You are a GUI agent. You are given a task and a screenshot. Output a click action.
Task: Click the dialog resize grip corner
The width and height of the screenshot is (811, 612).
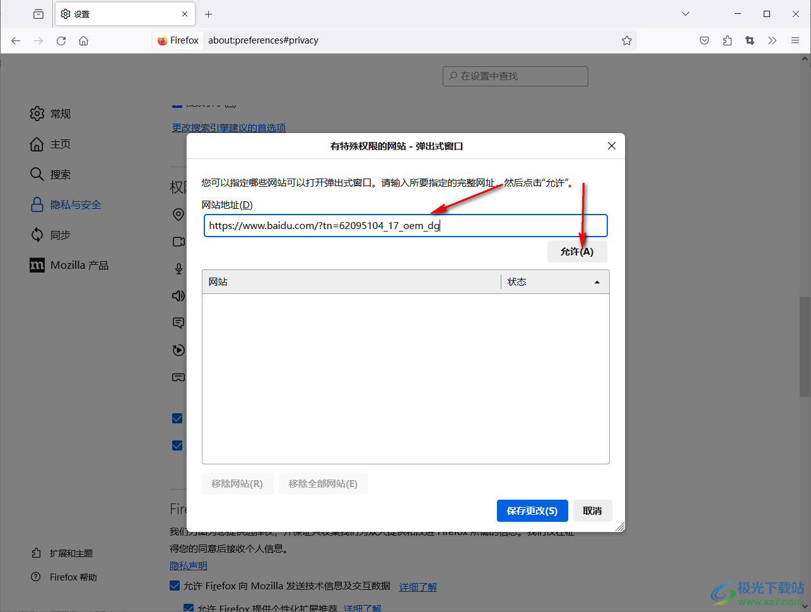coord(620,527)
